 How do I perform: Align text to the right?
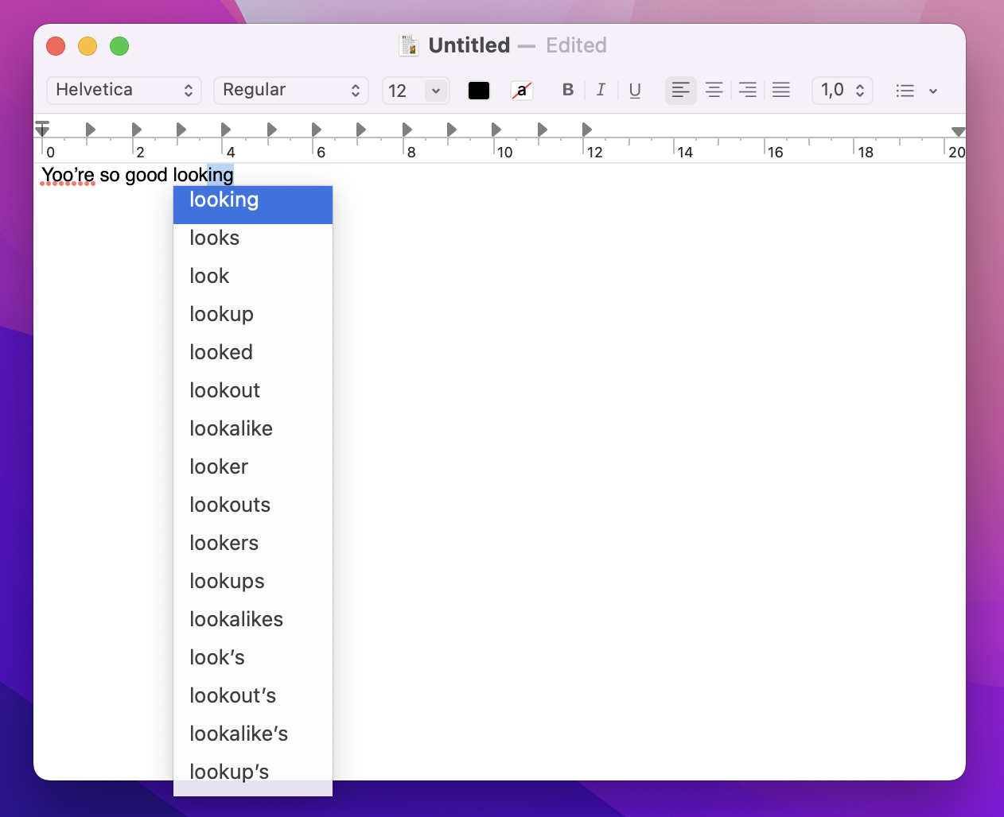tap(748, 90)
